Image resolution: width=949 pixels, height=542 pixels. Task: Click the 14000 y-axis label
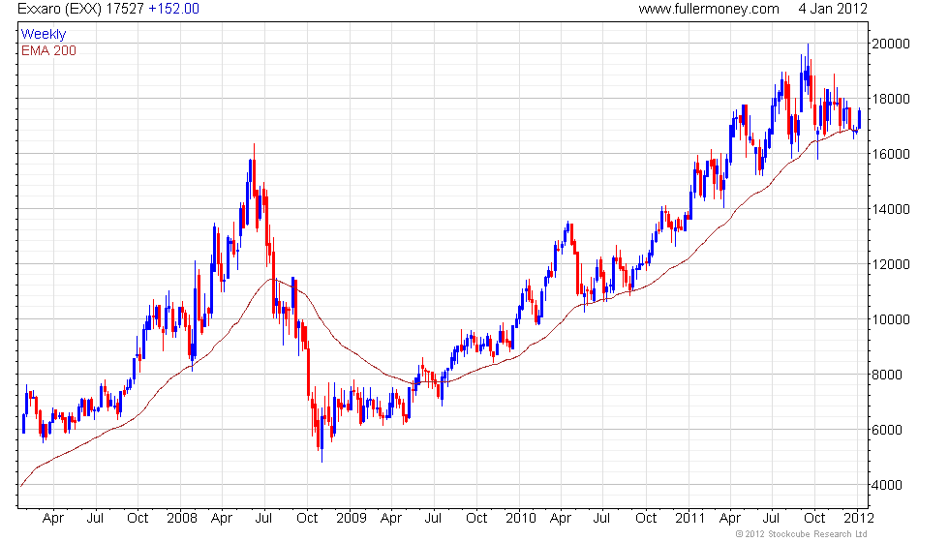(x=890, y=209)
